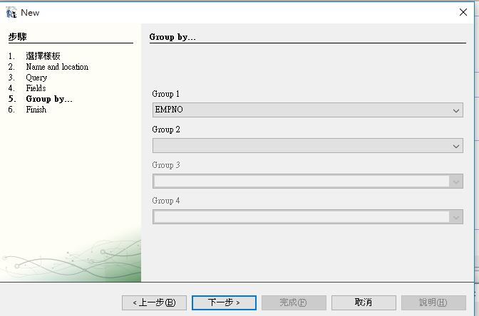Expand the Group 1 dropdown arrow
Viewport: 479px width, 316px height.
click(456, 110)
